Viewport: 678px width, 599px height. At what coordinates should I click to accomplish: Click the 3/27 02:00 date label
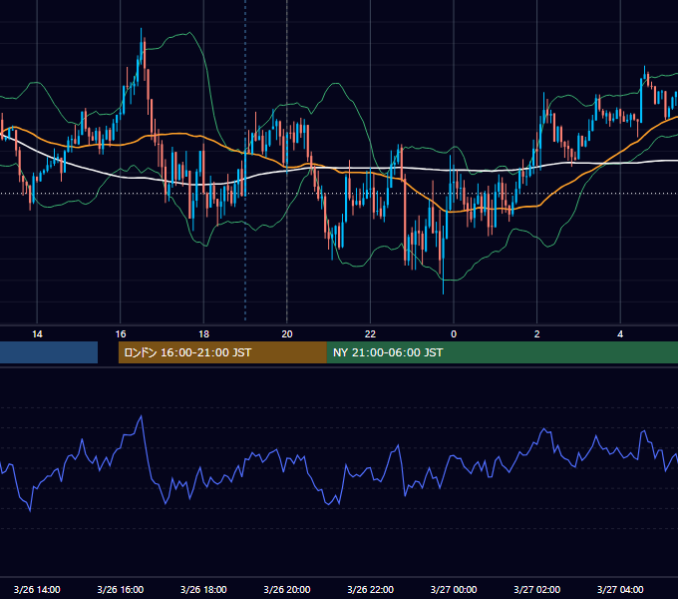[x=537, y=589]
